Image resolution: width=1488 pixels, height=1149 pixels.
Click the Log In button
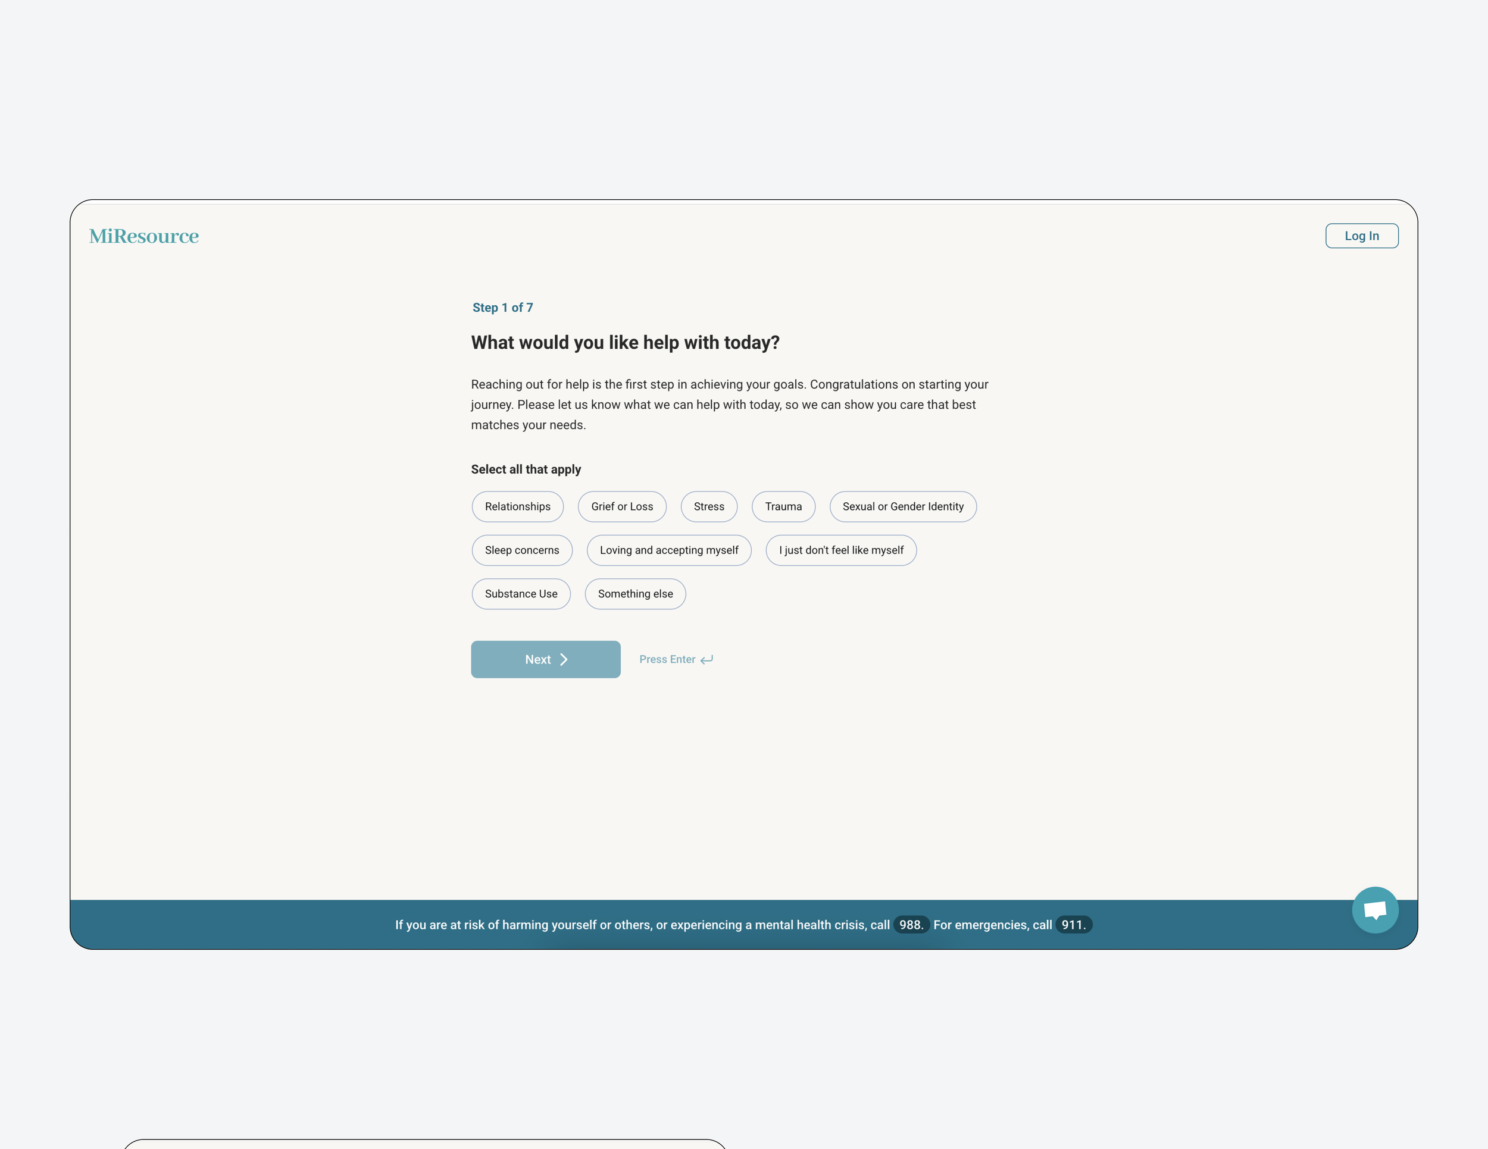(1361, 236)
